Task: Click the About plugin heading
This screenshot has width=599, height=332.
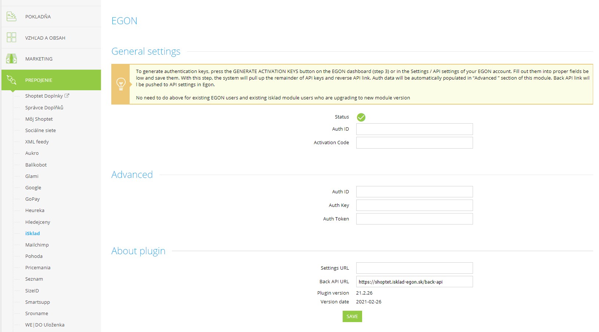Action: (x=138, y=251)
